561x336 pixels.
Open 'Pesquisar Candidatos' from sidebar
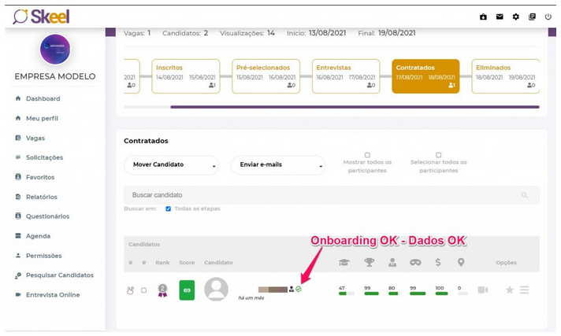[x=59, y=275]
